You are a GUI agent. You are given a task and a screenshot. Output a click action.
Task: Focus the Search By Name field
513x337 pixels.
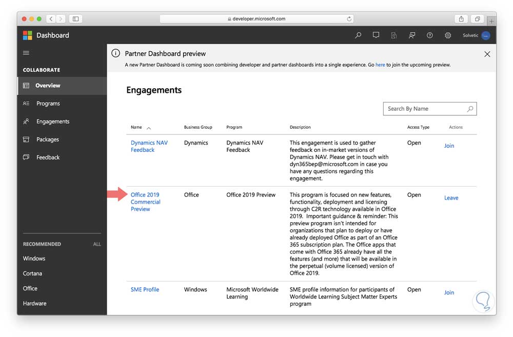tap(425, 109)
